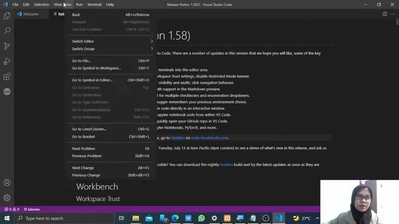Click the round extension icon below Extensions

(x=7, y=91)
